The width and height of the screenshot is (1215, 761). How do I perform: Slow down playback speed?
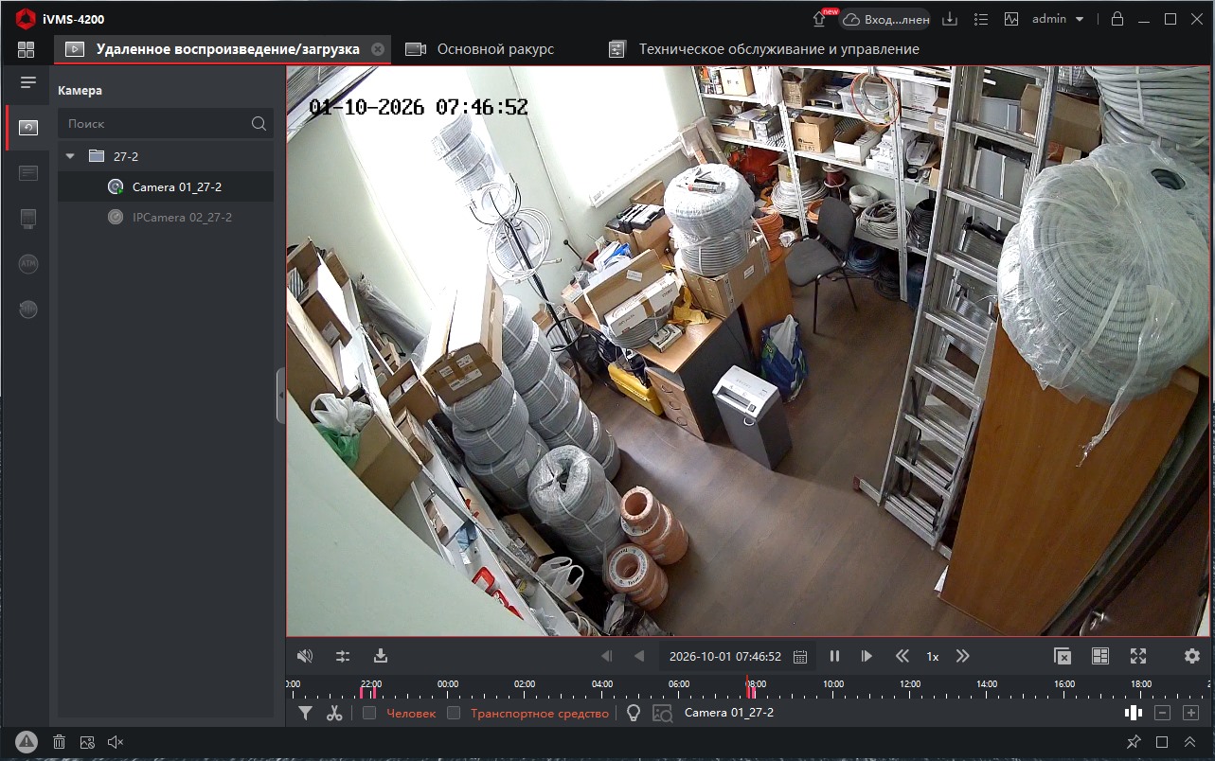pyautogui.click(x=902, y=656)
